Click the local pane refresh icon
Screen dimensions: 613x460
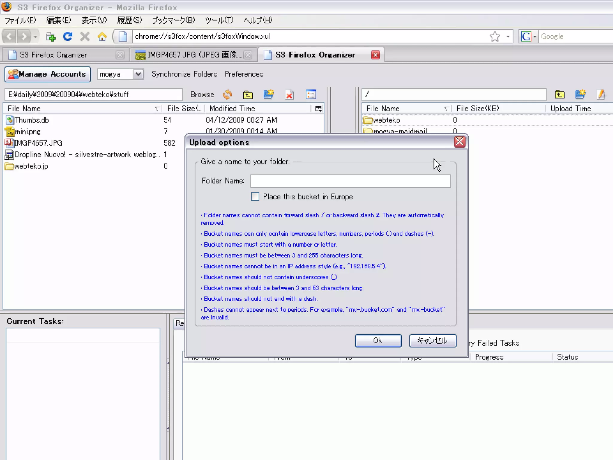(227, 95)
